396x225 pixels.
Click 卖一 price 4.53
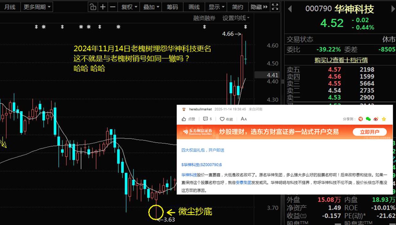pos(335,97)
